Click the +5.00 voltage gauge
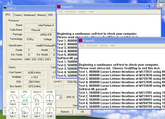The height and width of the screenshot is (119, 165). click(49, 109)
